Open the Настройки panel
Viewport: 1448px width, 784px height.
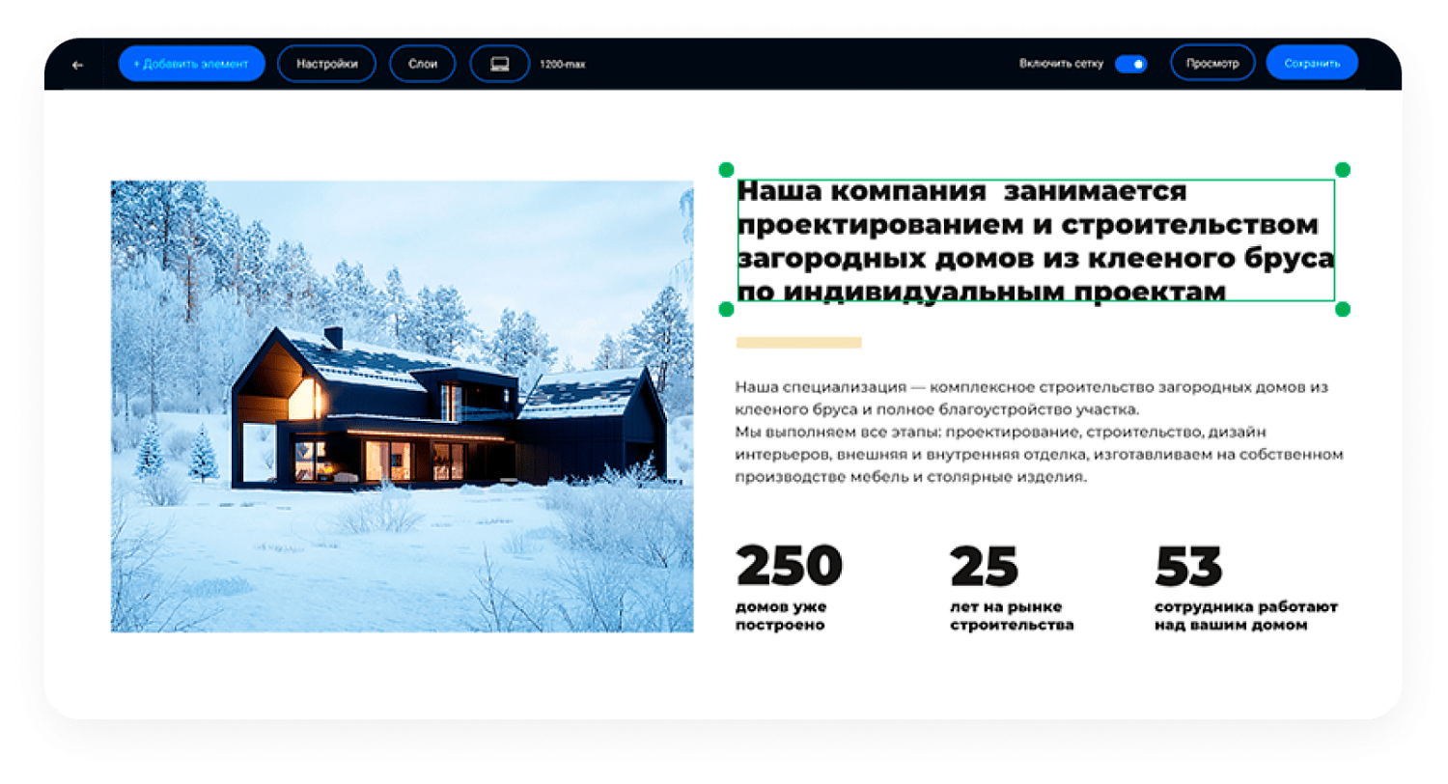click(326, 63)
